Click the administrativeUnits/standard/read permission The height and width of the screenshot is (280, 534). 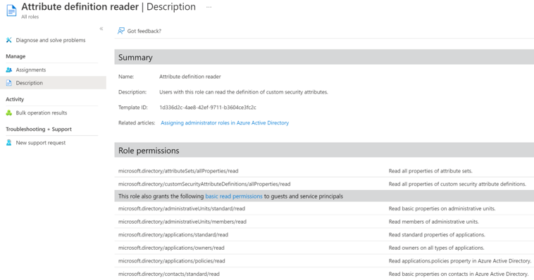point(182,208)
